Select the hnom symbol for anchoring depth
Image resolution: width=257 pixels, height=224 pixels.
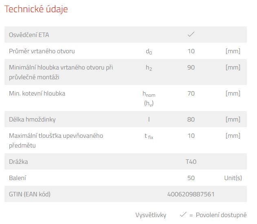click(149, 94)
